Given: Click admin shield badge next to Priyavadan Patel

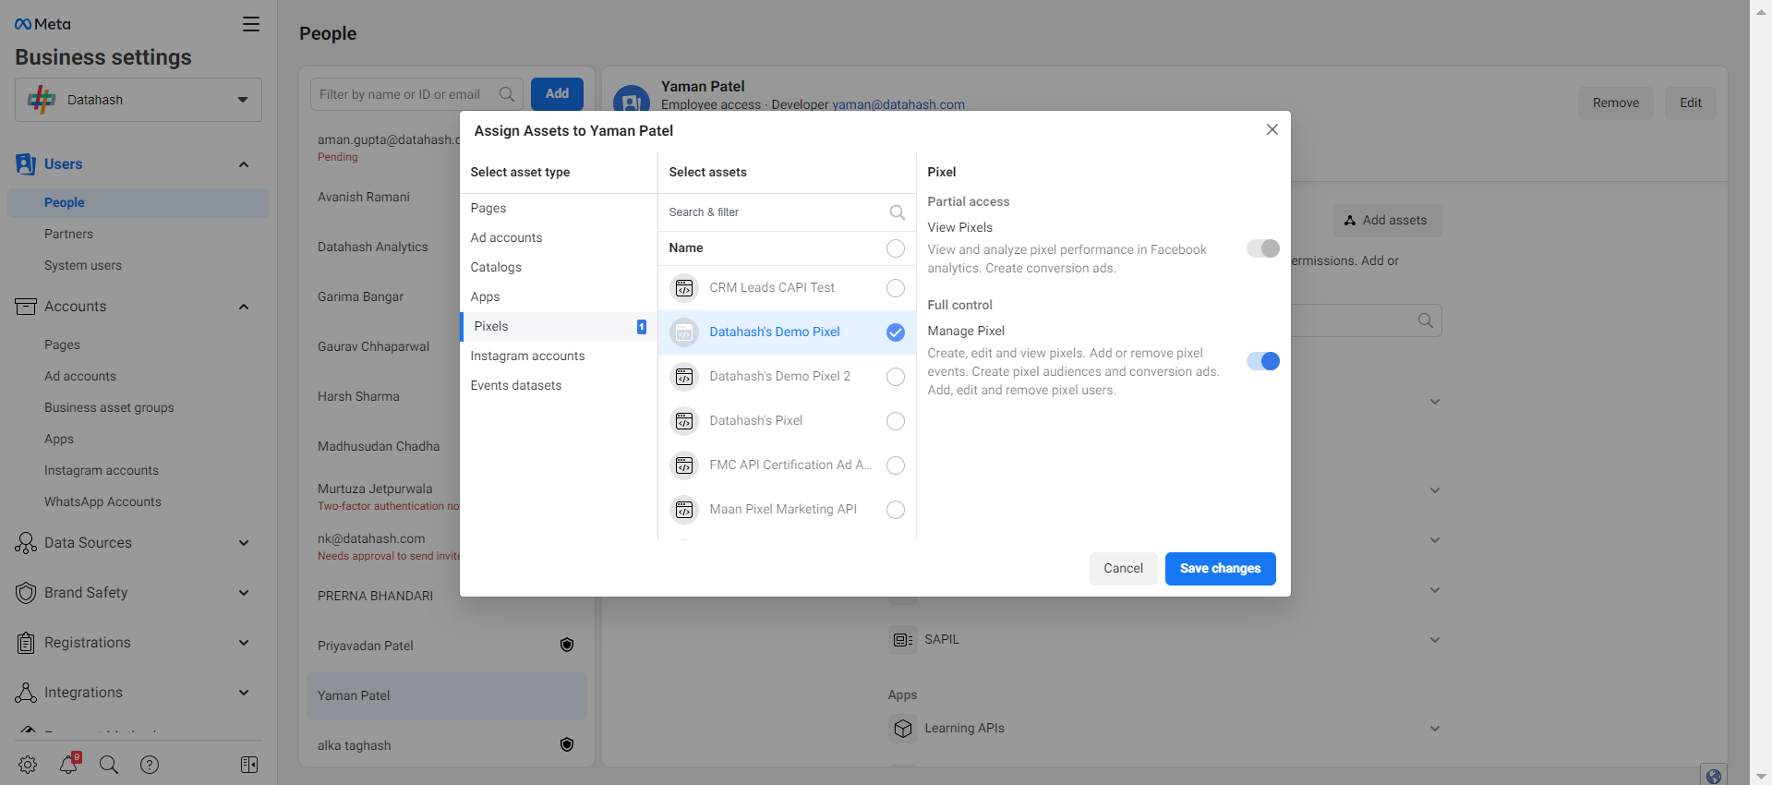Looking at the screenshot, I should click(x=567, y=645).
